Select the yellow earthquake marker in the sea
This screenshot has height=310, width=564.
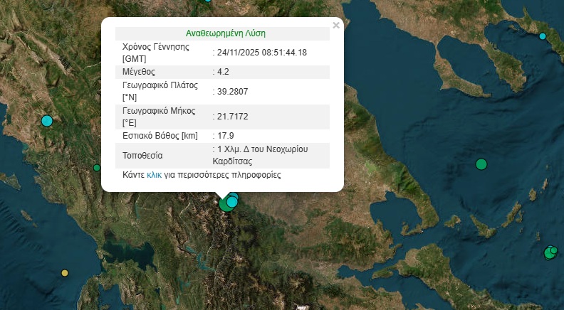65,272
